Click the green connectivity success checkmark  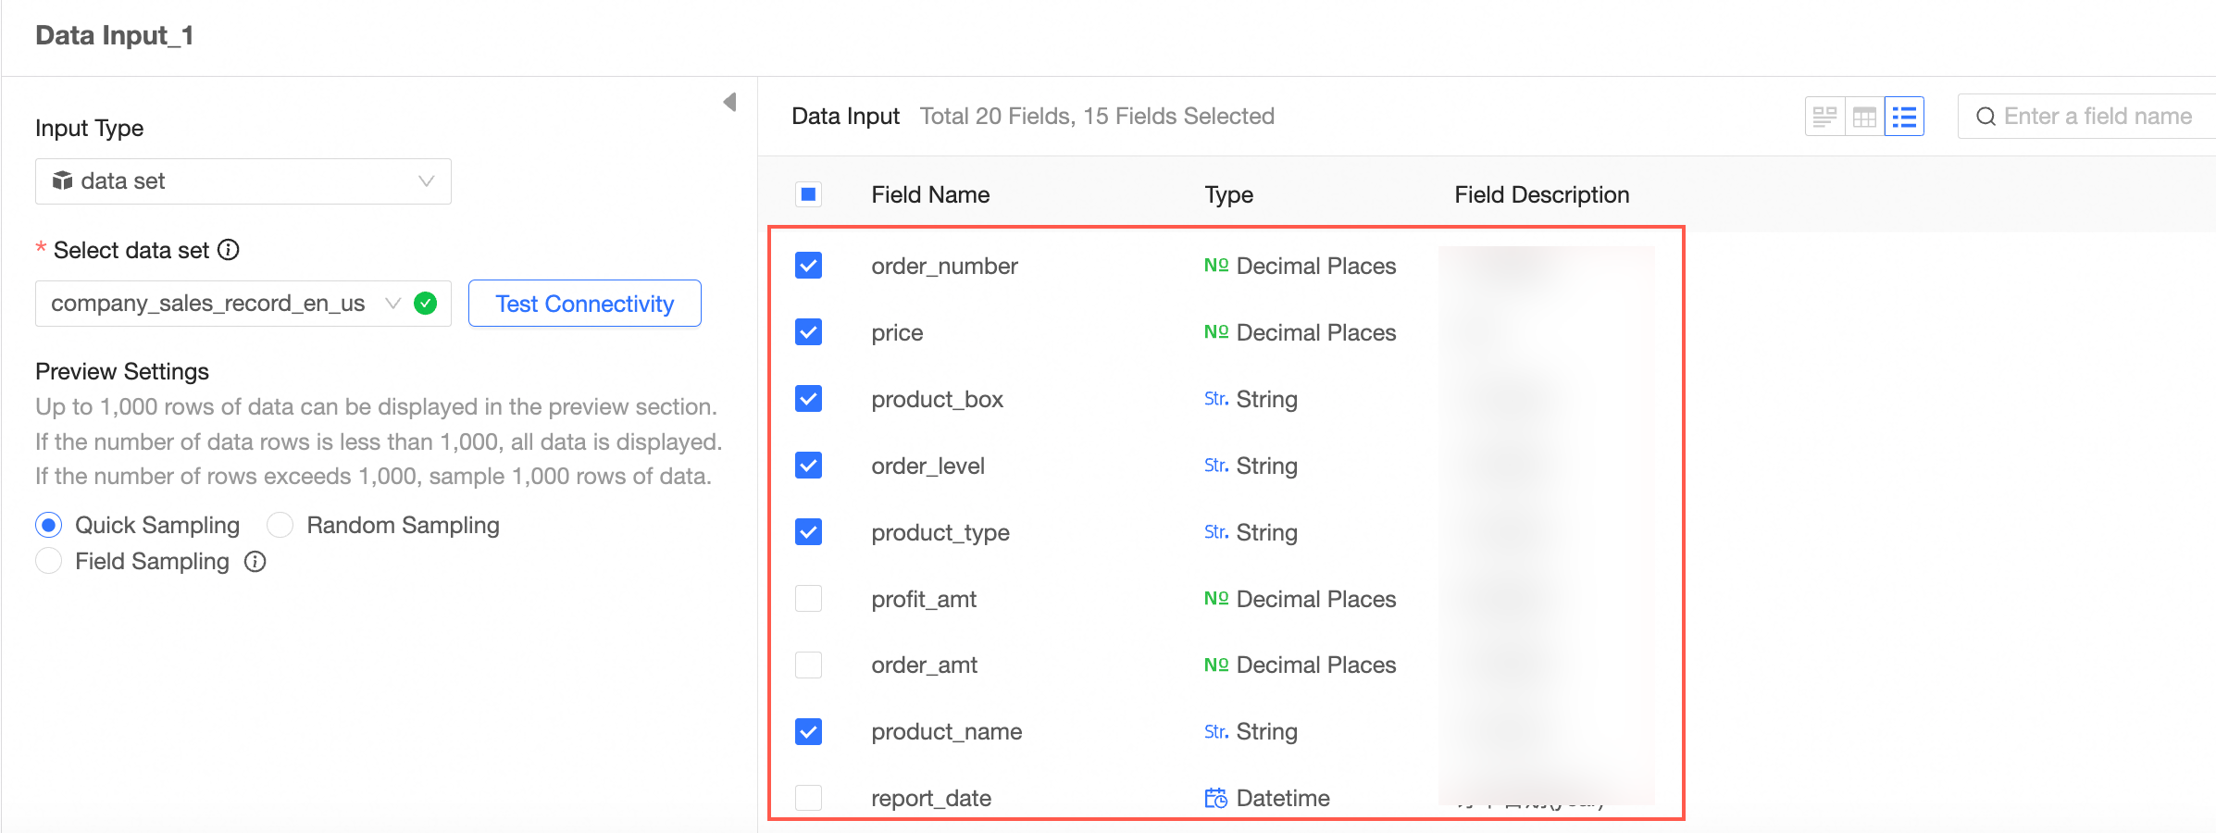click(x=426, y=304)
